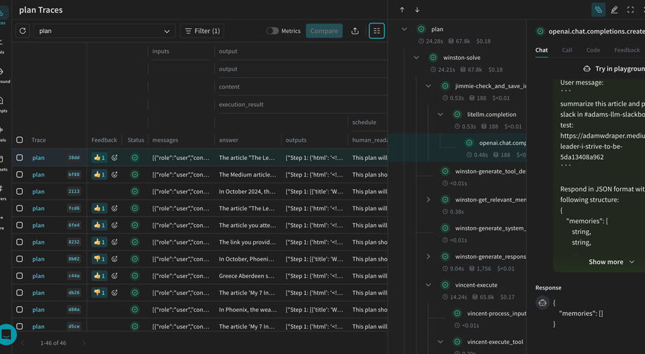Click the fullscreen expand icon
645x354 pixels.
(x=630, y=10)
